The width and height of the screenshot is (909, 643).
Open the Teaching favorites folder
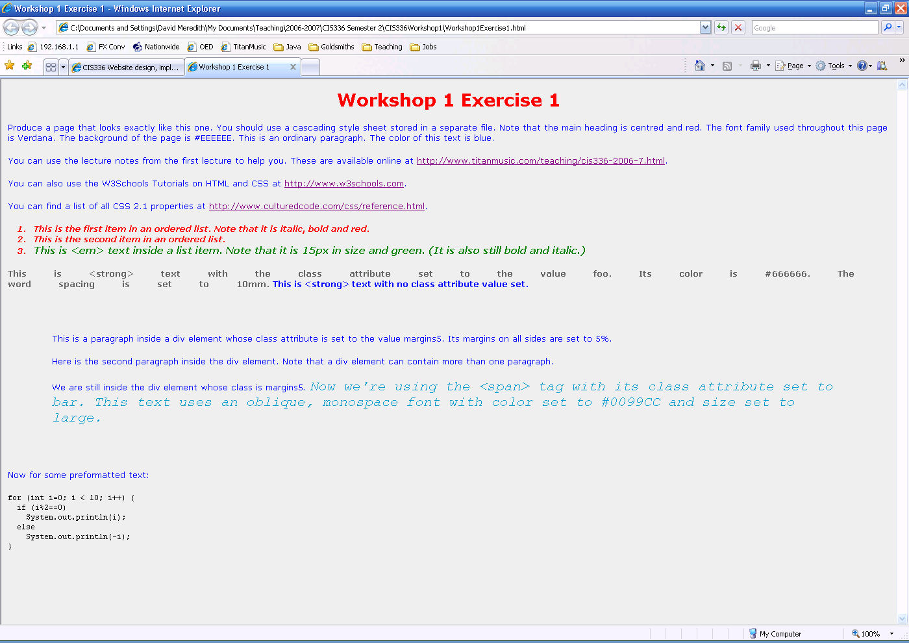382,47
